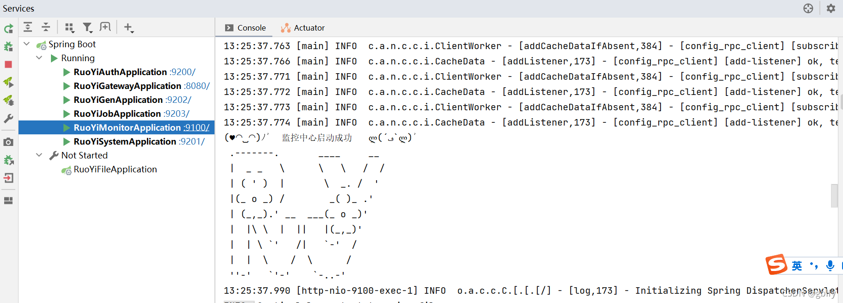Viewport: 843px width, 303px height.
Task: Collapse the Not Started group chevron
Action: point(39,155)
